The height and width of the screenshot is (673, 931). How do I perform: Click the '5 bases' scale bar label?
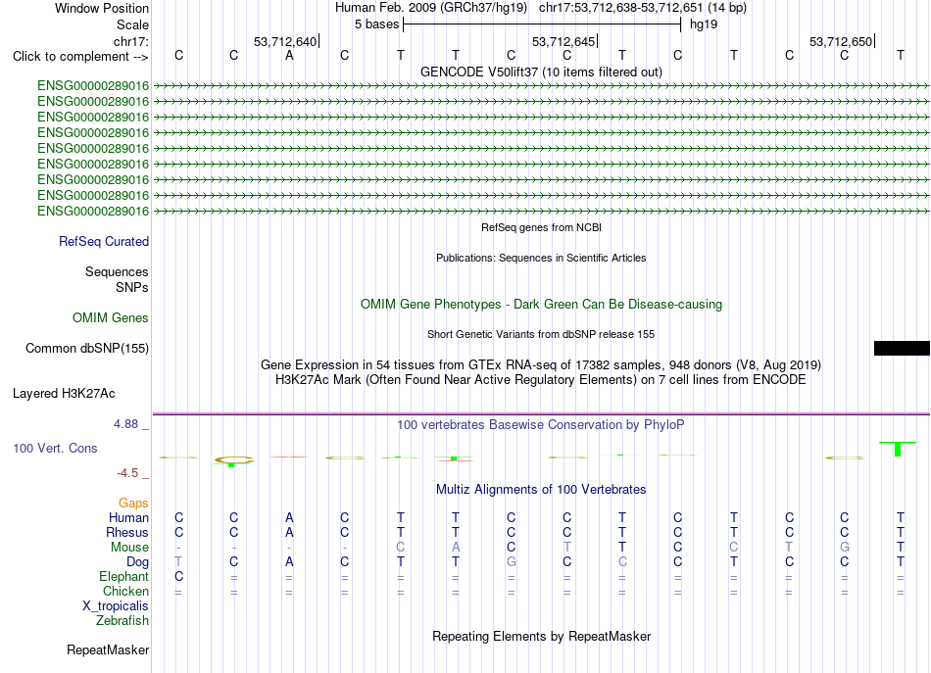pos(377,24)
